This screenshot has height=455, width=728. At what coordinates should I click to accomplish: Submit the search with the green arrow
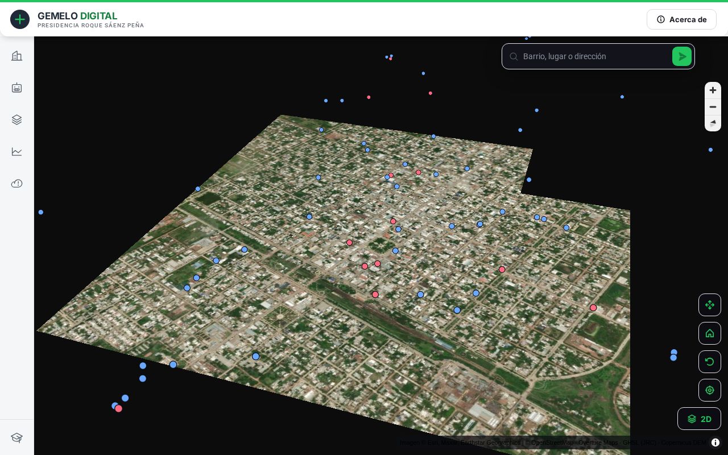[682, 56]
